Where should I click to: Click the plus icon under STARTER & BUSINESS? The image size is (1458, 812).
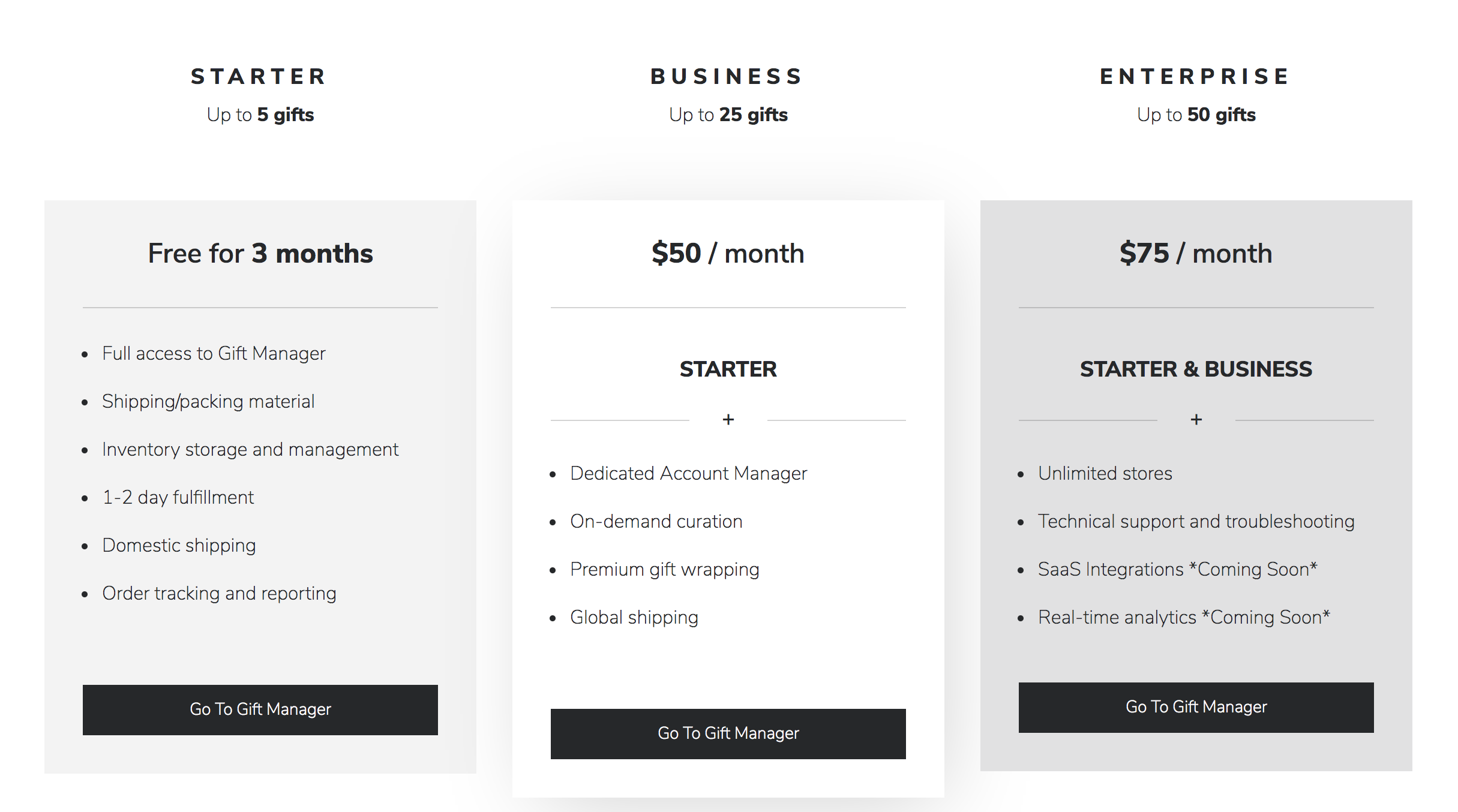click(x=1196, y=420)
